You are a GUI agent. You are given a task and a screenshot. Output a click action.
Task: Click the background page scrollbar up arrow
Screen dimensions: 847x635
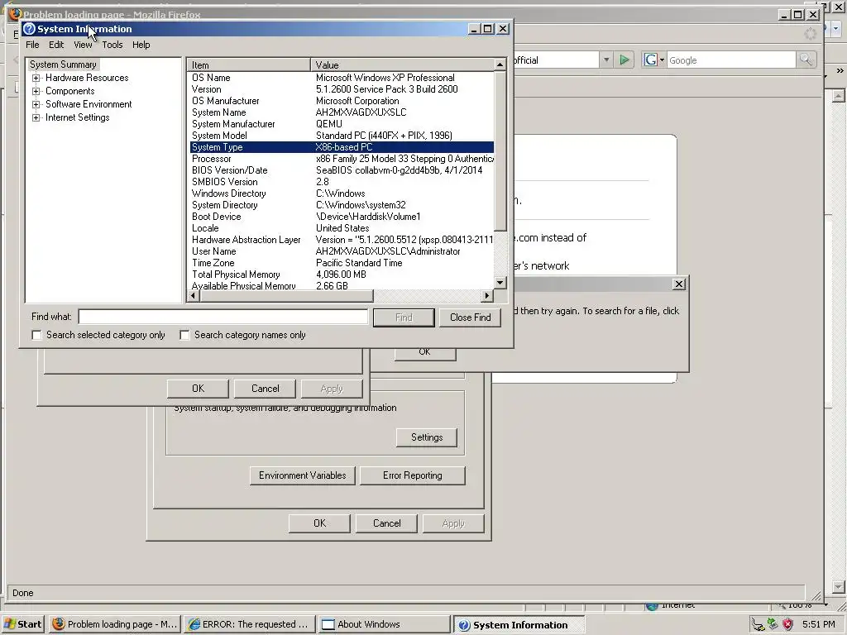(x=839, y=96)
